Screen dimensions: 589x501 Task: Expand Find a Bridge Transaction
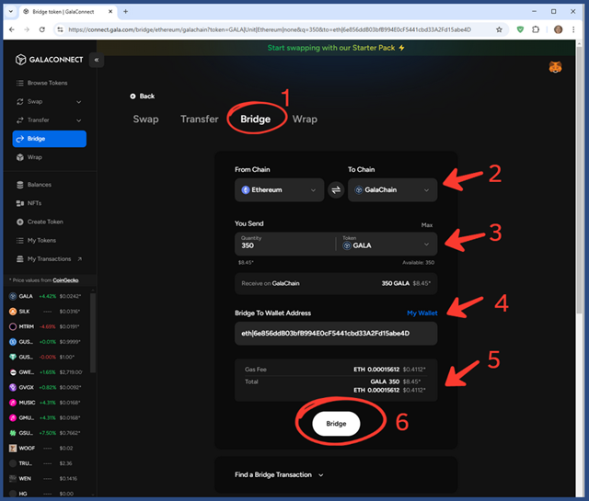(279, 474)
